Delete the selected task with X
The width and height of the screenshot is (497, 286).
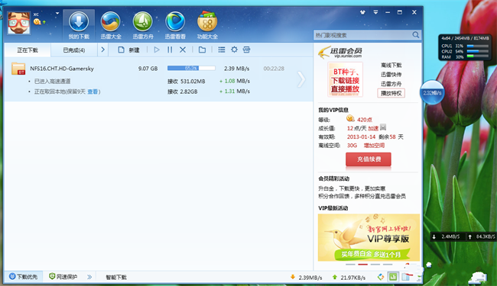pos(183,50)
